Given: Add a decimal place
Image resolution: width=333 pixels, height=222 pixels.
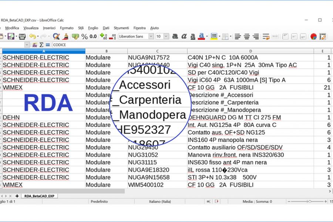Looking at the screenshot, I should [x=104, y=36].
